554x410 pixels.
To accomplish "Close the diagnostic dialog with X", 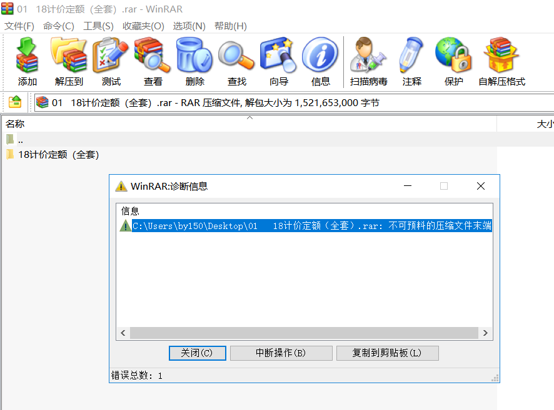I will 480,186.
